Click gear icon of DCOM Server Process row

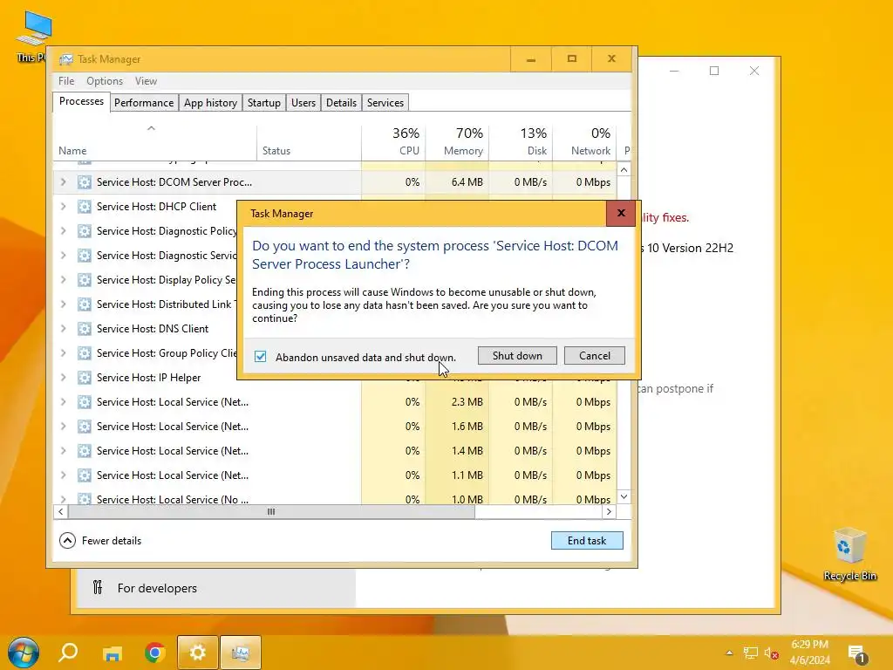tap(85, 182)
